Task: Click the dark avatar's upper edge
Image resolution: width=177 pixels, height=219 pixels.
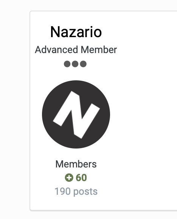Action: [76, 82]
